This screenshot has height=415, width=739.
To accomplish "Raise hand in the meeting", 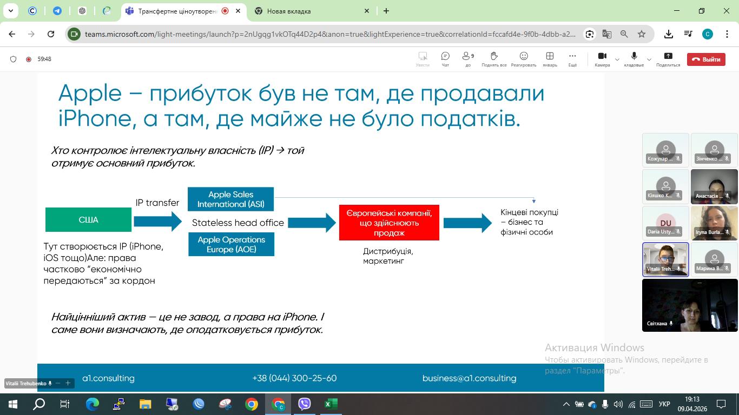I will (494, 58).
